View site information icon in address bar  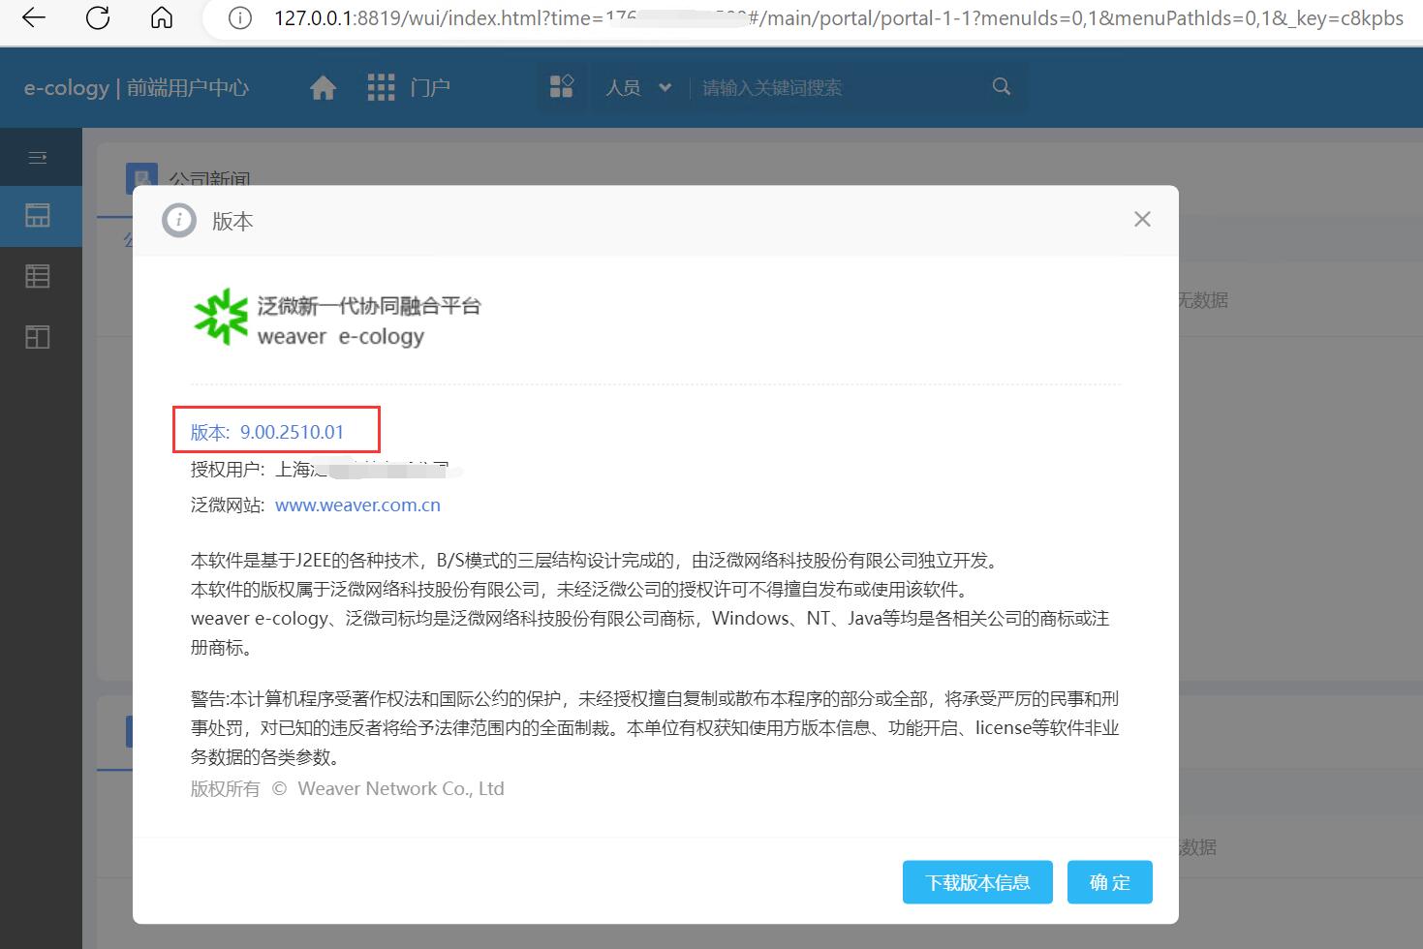point(239,18)
